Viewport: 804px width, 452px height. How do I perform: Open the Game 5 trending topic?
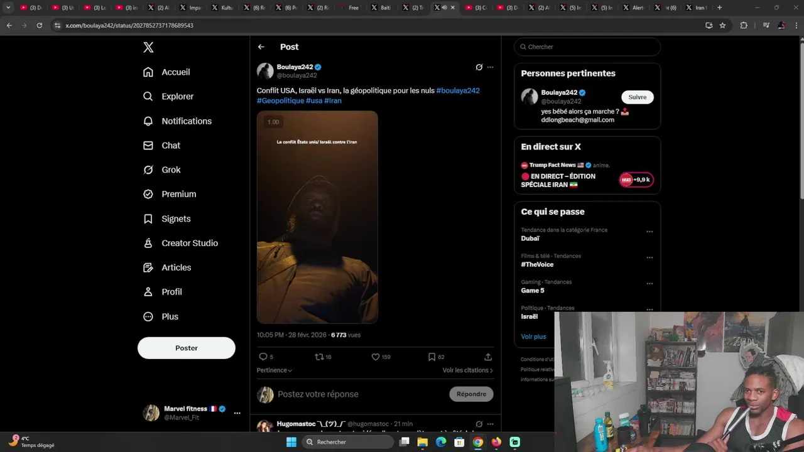tap(533, 291)
